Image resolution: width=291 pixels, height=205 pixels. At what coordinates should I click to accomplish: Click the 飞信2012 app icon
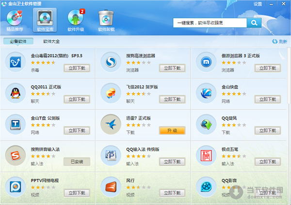(111, 93)
